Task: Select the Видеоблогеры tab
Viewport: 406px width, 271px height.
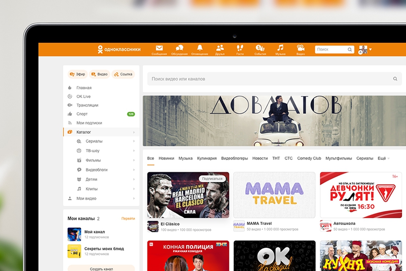Action: [234, 159]
